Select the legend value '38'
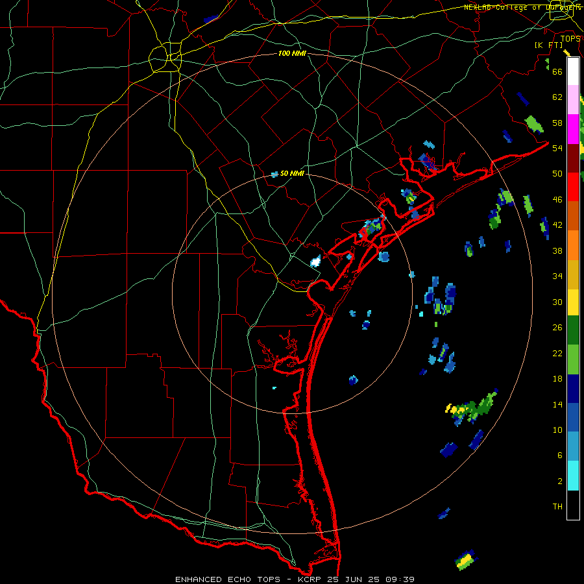Image resolution: width=584 pixels, height=584 pixels. click(557, 250)
